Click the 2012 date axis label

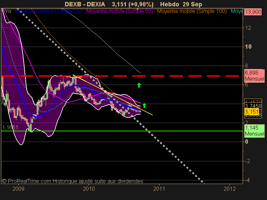tap(230, 189)
